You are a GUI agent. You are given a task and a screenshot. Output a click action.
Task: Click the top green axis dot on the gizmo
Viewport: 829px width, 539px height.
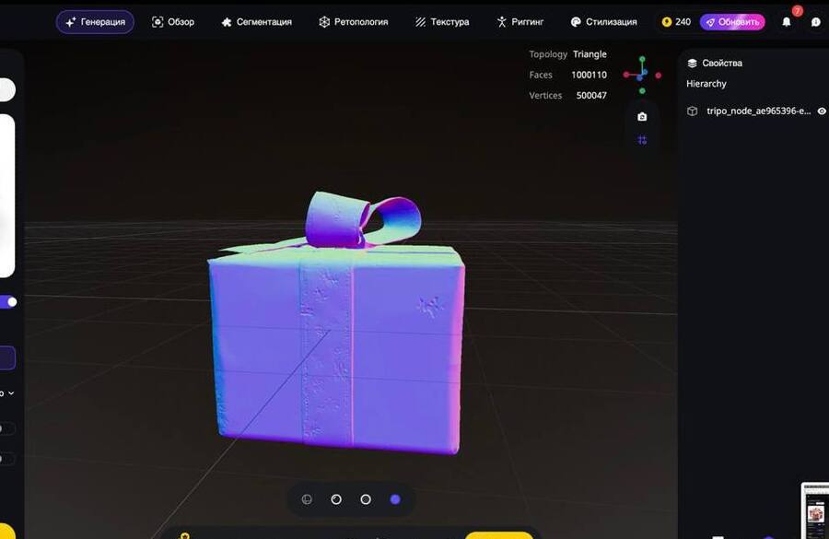pos(642,59)
